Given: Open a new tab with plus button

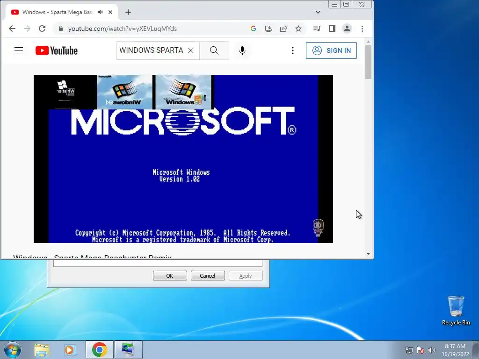Looking at the screenshot, I should point(128,12).
